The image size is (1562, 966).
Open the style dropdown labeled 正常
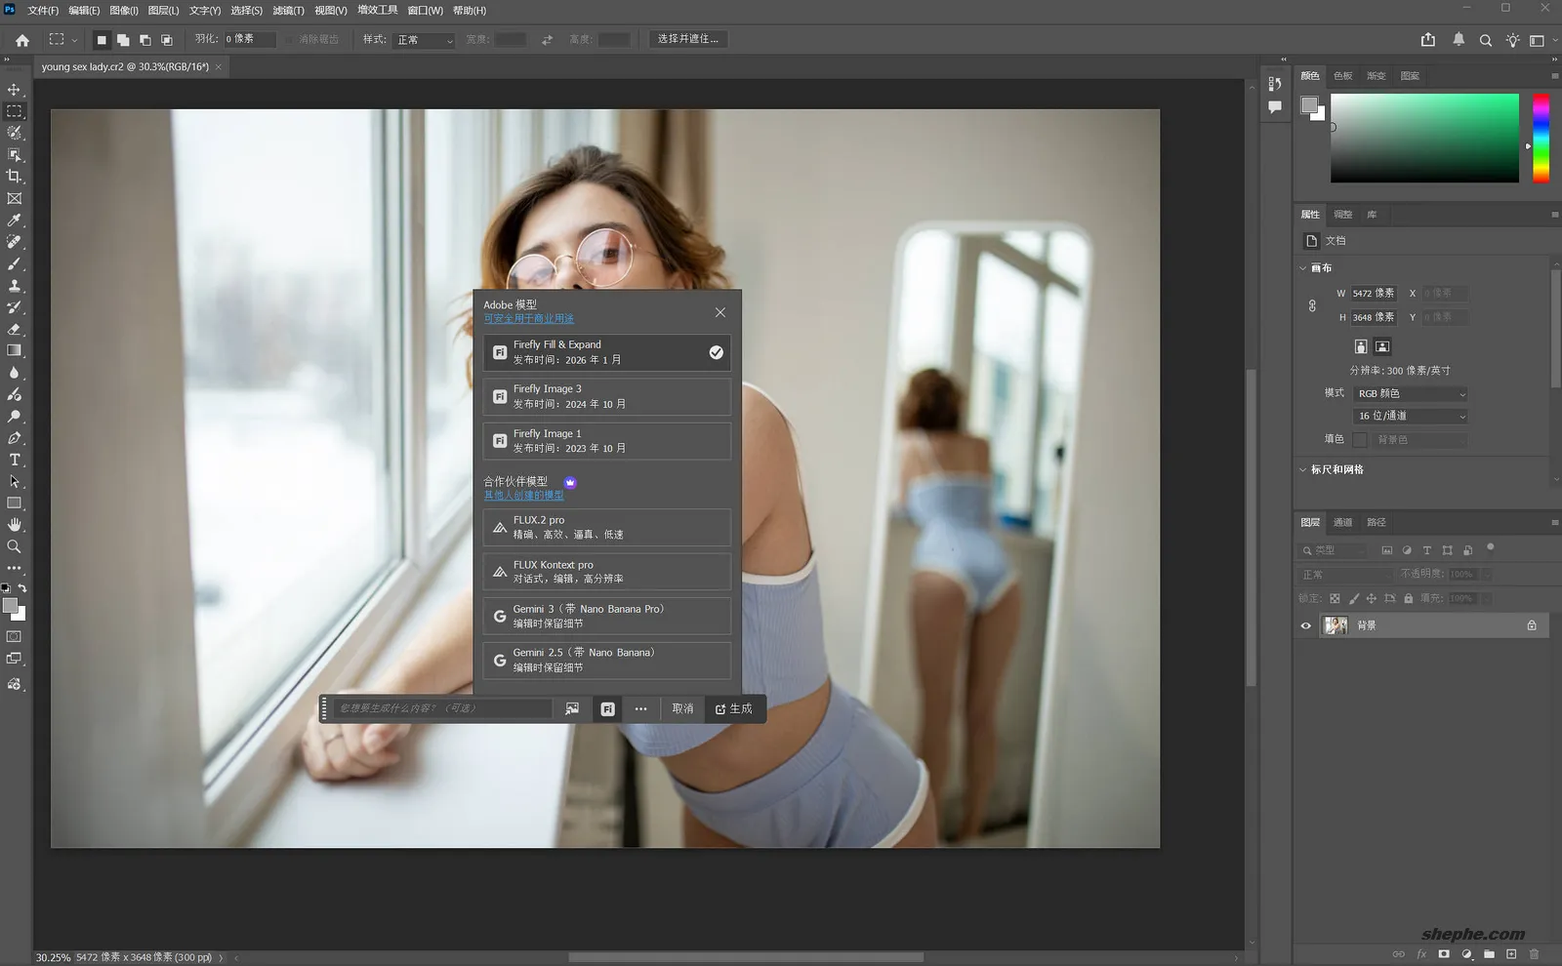424,40
